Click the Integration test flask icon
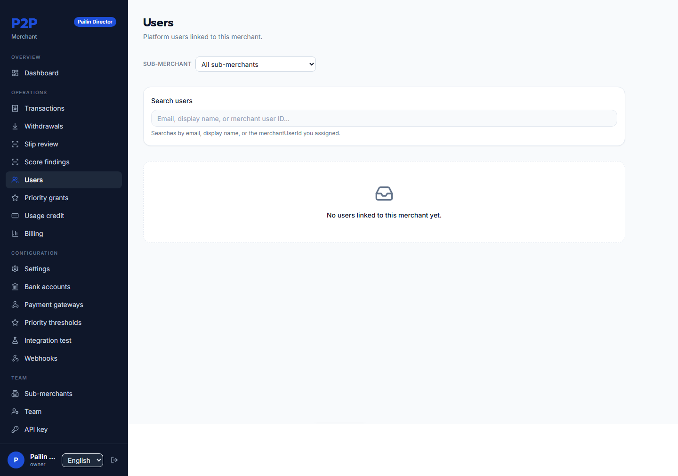The image size is (678, 476). [15, 340]
